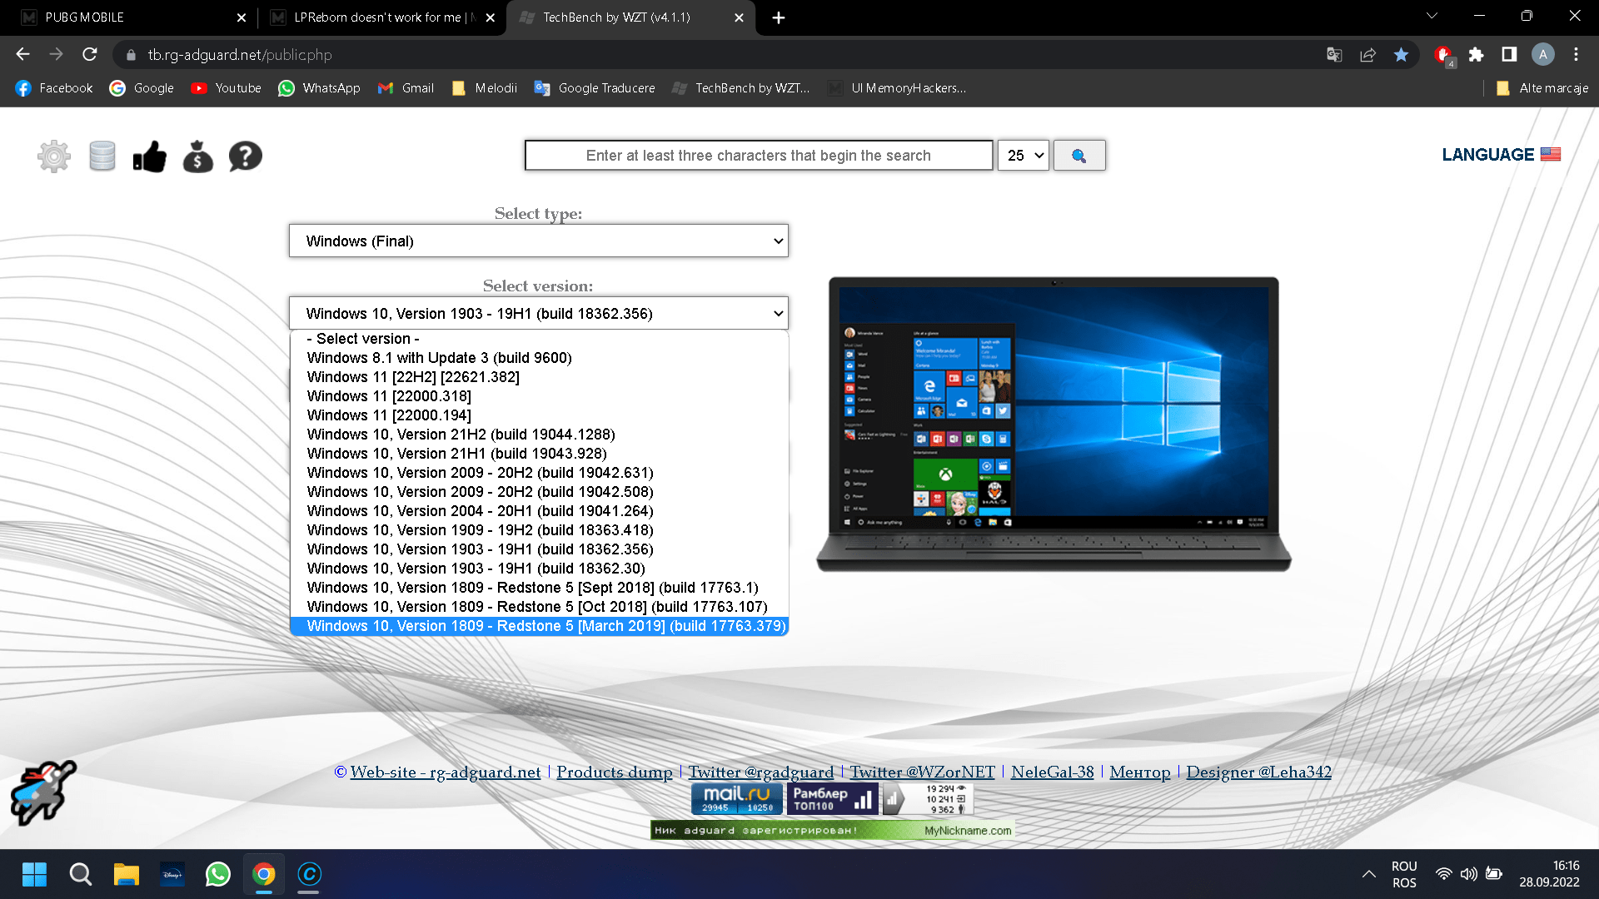Pick Windows 10 1809 Redstone 5 [March 2019]
This screenshot has height=899, width=1599.
point(540,626)
